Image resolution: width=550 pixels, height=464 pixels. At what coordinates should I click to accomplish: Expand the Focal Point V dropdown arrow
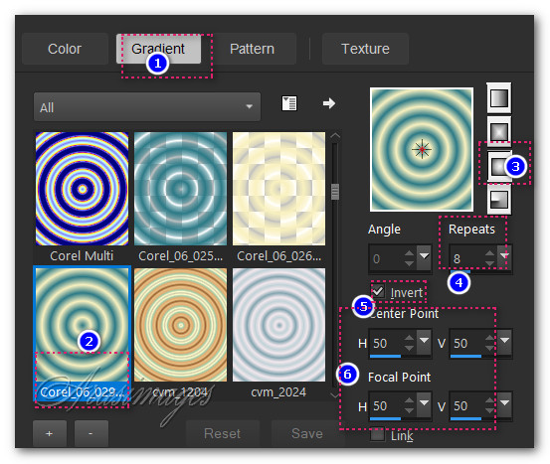505,404
